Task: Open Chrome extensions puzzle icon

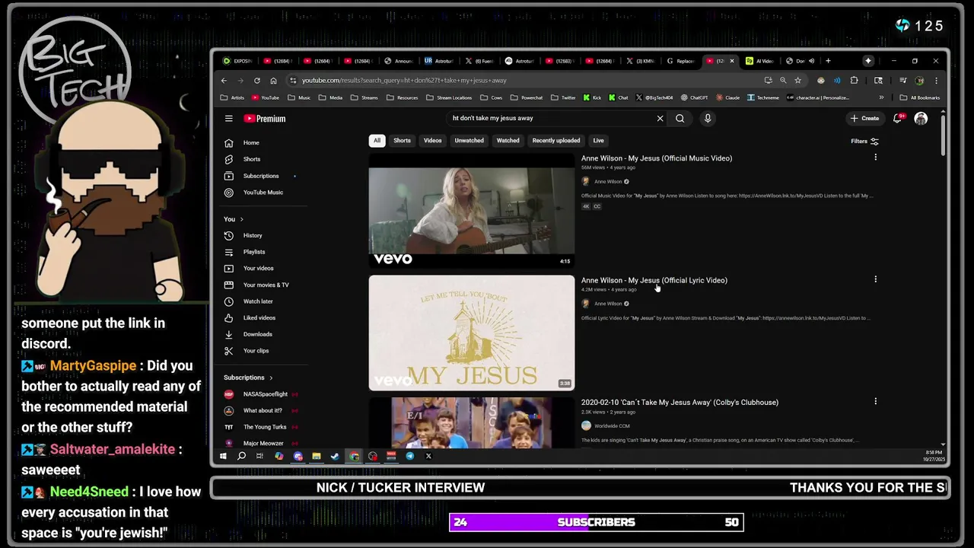Action: point(854,80)
